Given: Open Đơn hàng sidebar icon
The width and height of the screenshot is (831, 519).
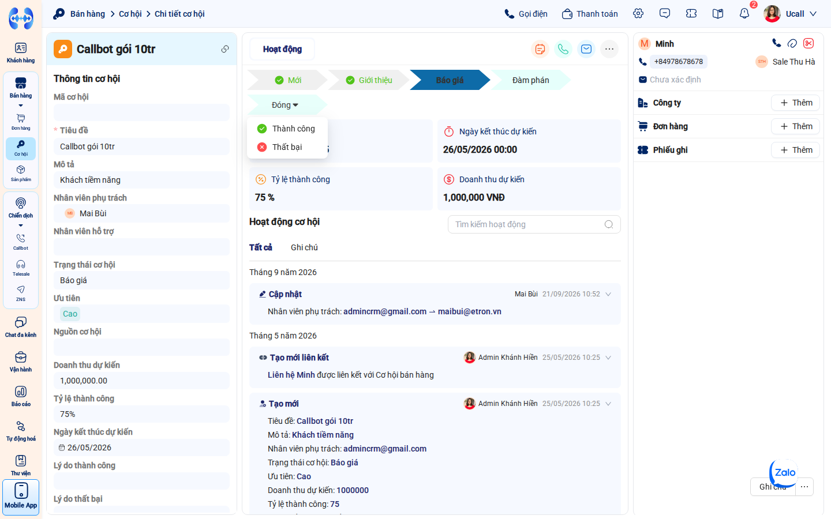Looking at the screenshot, I should (21, 122).
